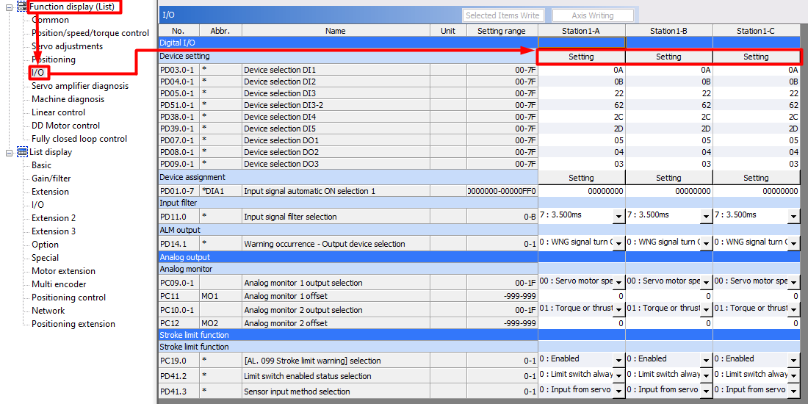808x404 pixels.
Task: Open Input signal filter dropdown for Station1-C
Action: [x=793, y=217]
